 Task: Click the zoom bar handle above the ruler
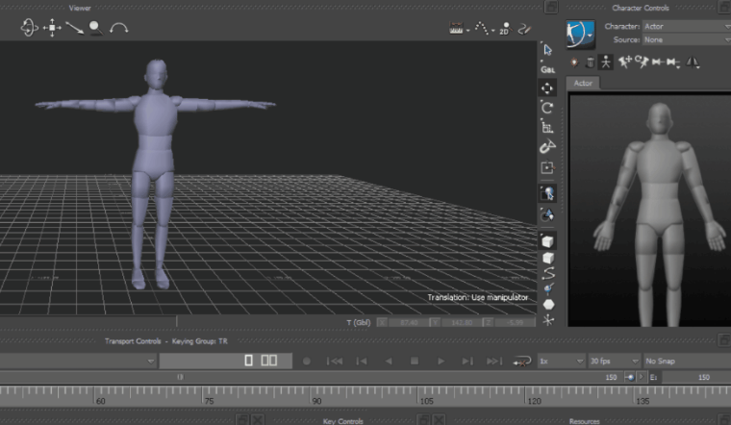pos(180,377)
